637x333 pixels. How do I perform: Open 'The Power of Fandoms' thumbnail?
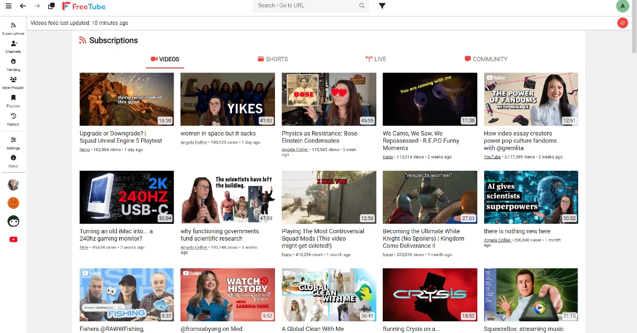tap(531, 99)
